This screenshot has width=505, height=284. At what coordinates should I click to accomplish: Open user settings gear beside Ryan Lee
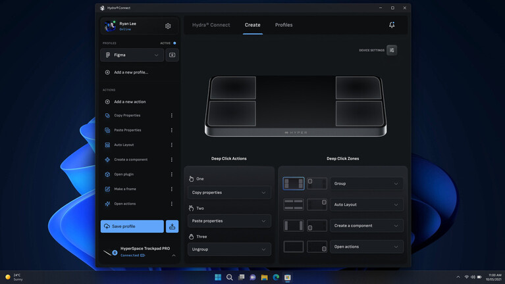point(168,26)
